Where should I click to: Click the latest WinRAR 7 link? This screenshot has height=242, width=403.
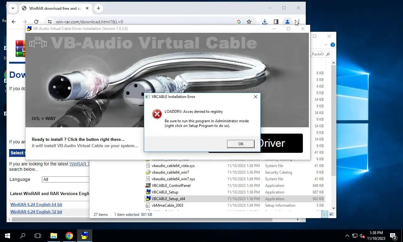tap(79, 164)
